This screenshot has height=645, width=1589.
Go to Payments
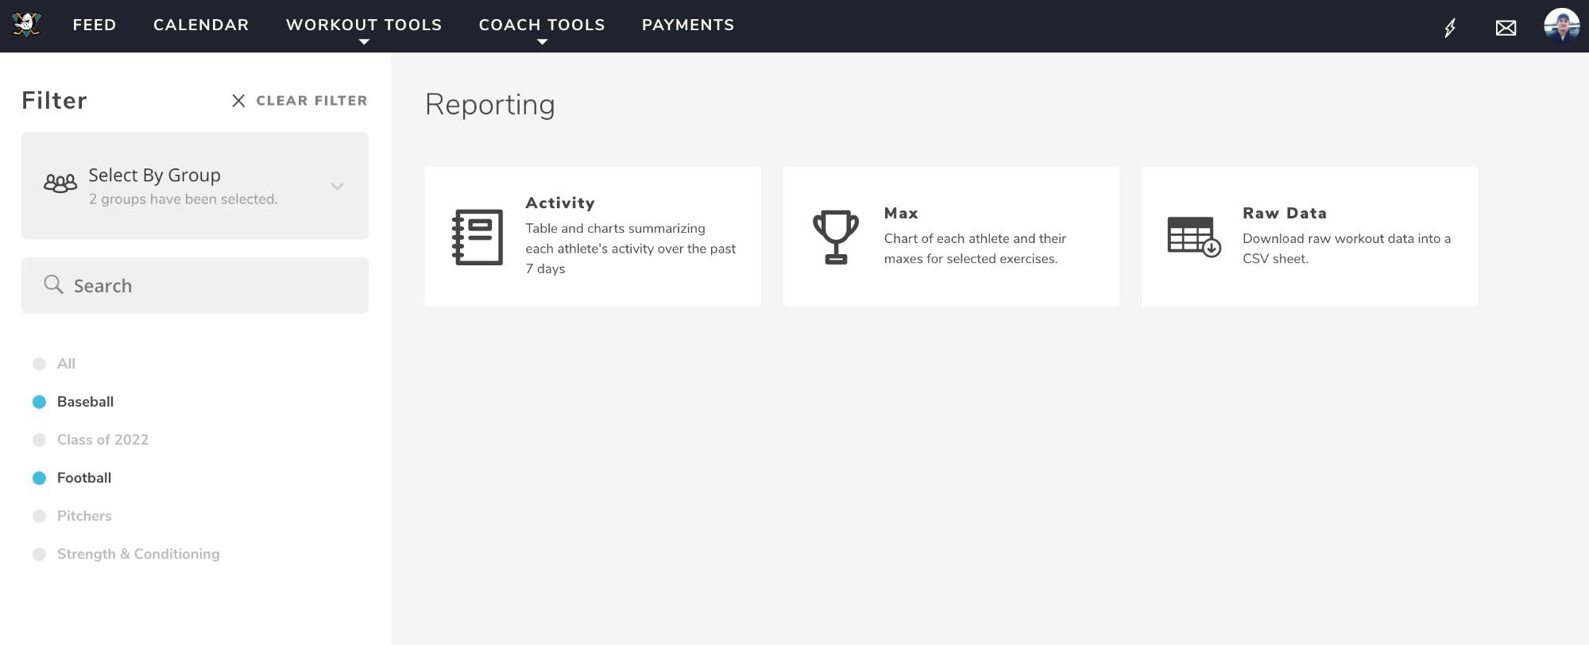(x=688, y=25)
